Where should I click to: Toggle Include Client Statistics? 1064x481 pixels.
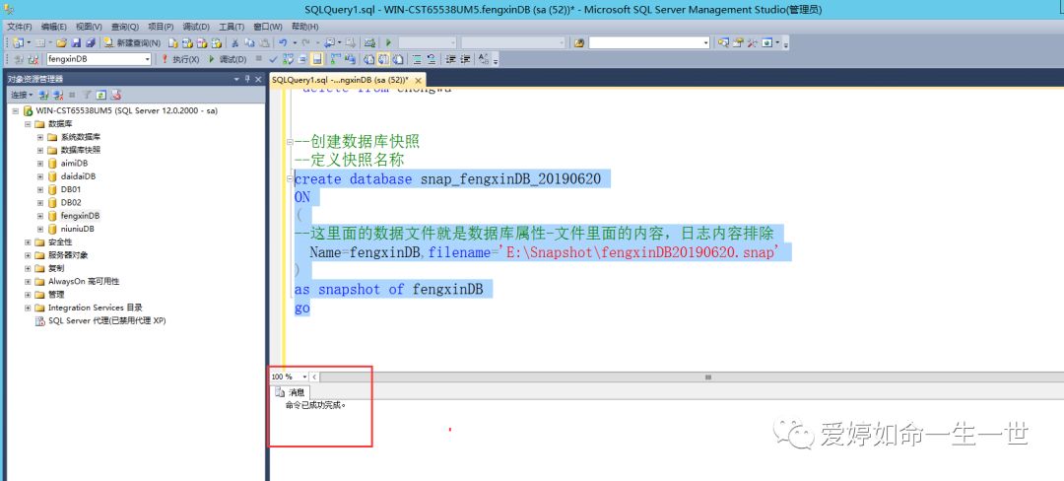[x=350, y=59]
